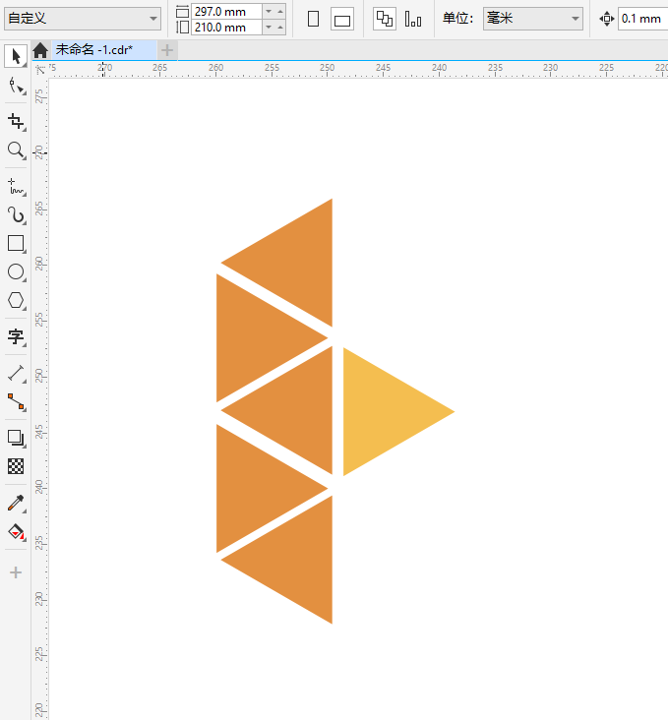
Task: Select the Text tool
Action: tap(16, 336)
